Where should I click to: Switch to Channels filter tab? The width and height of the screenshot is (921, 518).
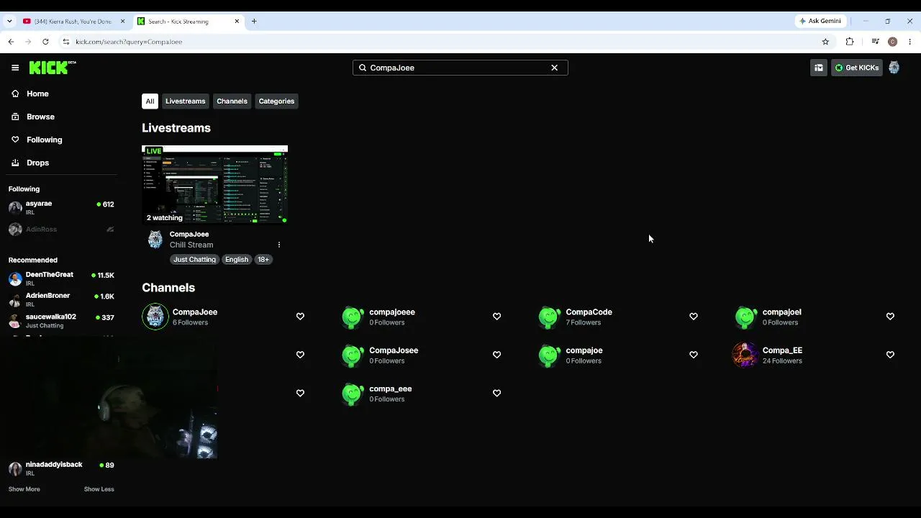232,101
